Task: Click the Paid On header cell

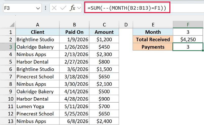Action: pyautogui.click(x=74, y=32)
